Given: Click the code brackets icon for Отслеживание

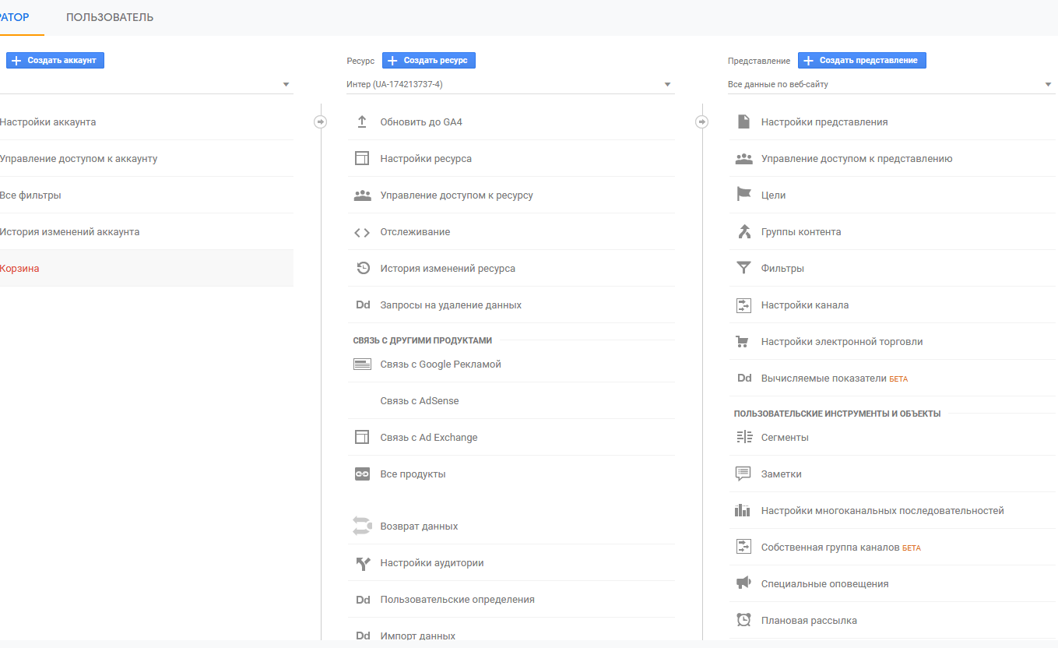Looking at the screenshot, I should point(362,232).
